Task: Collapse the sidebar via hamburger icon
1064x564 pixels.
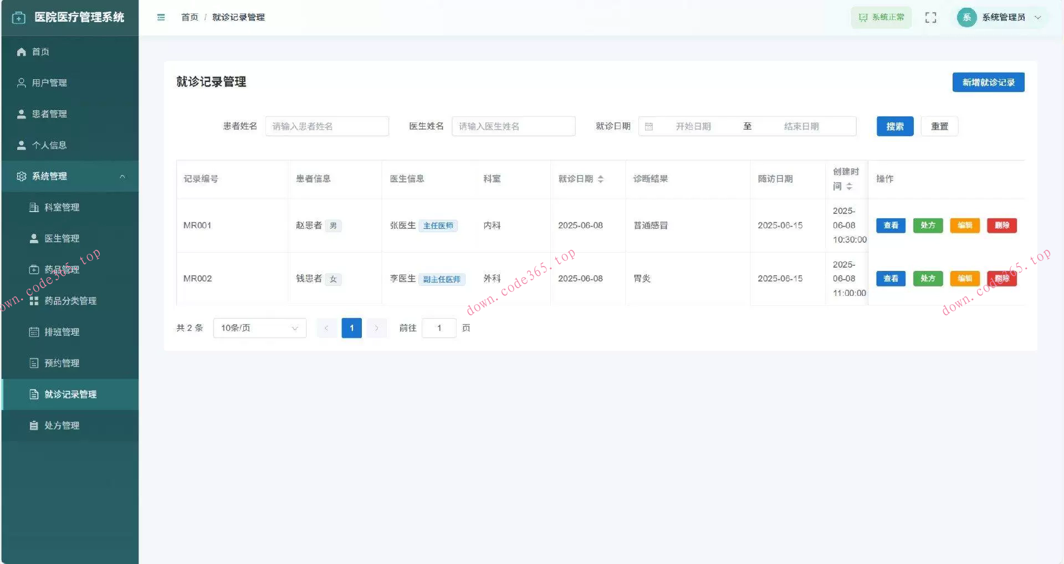Action: coord(161,17)
